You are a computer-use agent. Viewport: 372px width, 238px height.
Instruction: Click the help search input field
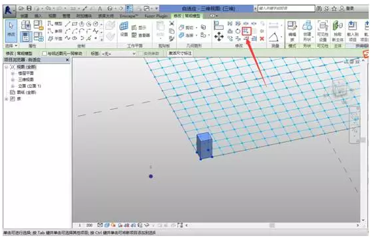[x=287, y=9]
